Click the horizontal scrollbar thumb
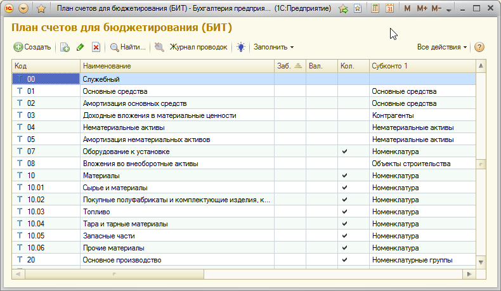The height and width of the screenshot is (291, 501). coord(114,274)
